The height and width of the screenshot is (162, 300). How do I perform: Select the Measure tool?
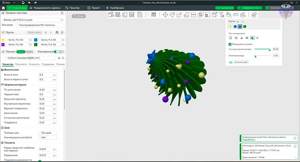(236, 15)
